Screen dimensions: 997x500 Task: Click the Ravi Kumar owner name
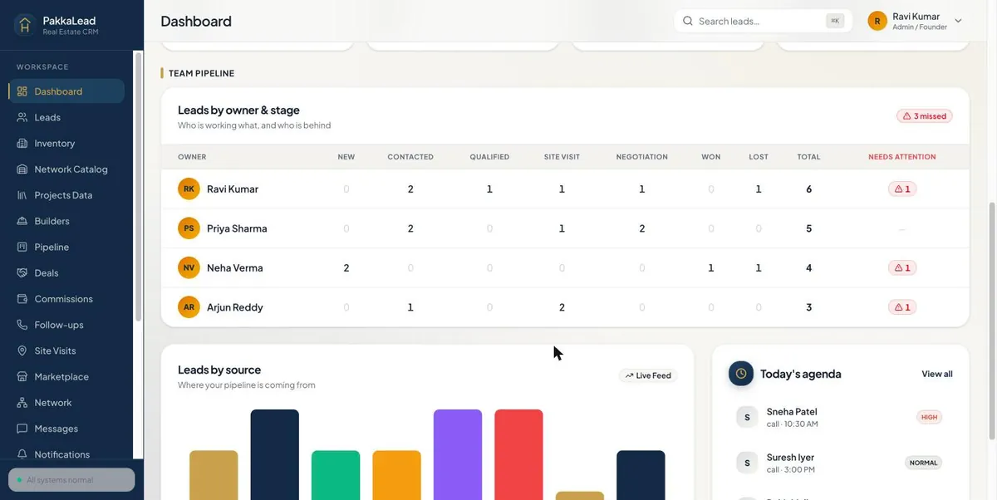(233, 189)
